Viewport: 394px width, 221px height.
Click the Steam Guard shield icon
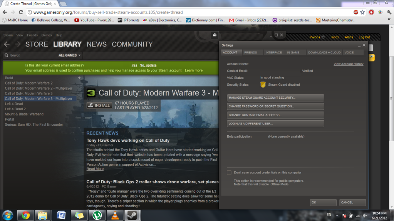click(263, 85)
